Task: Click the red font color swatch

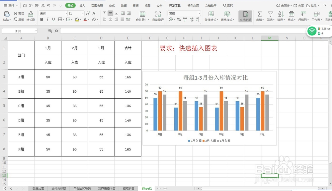Action: 85,20
